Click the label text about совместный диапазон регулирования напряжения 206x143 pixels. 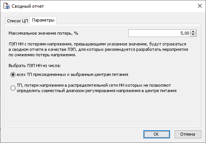point(97,88)
